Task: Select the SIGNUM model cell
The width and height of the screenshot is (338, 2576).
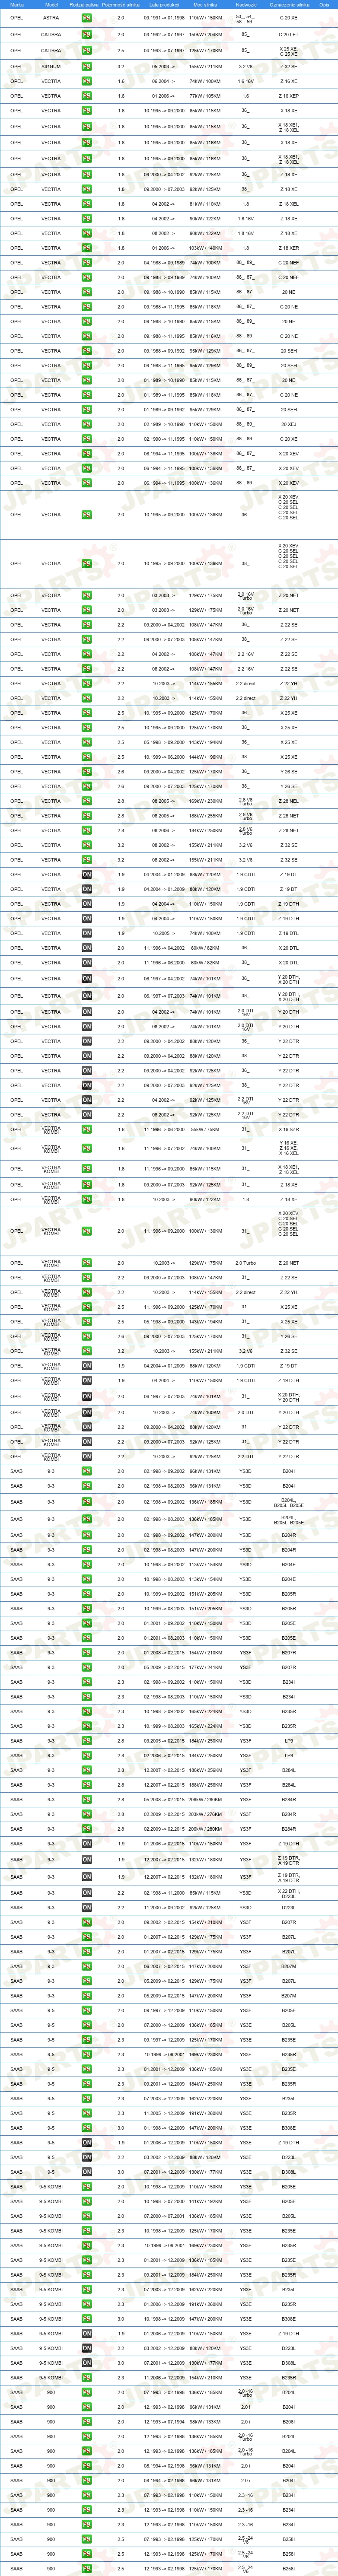Action: [x=51, y=67]
